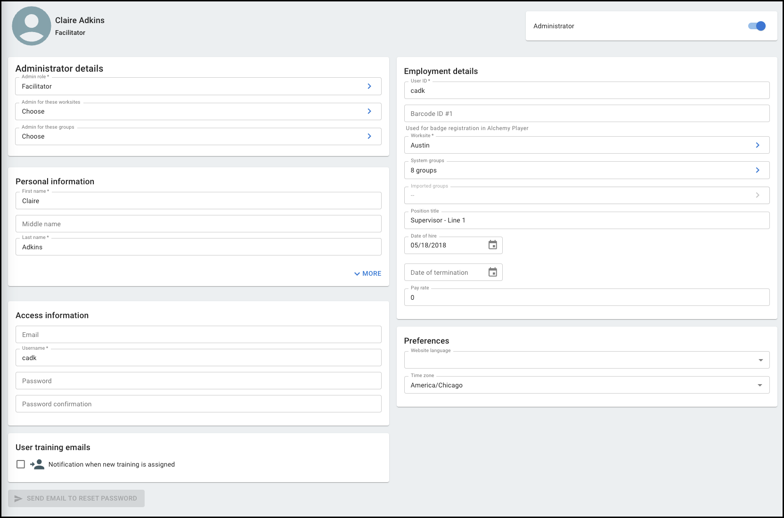Click the First name field containing Claire
This screenshot has height=518, width=784.
(198, 201)
